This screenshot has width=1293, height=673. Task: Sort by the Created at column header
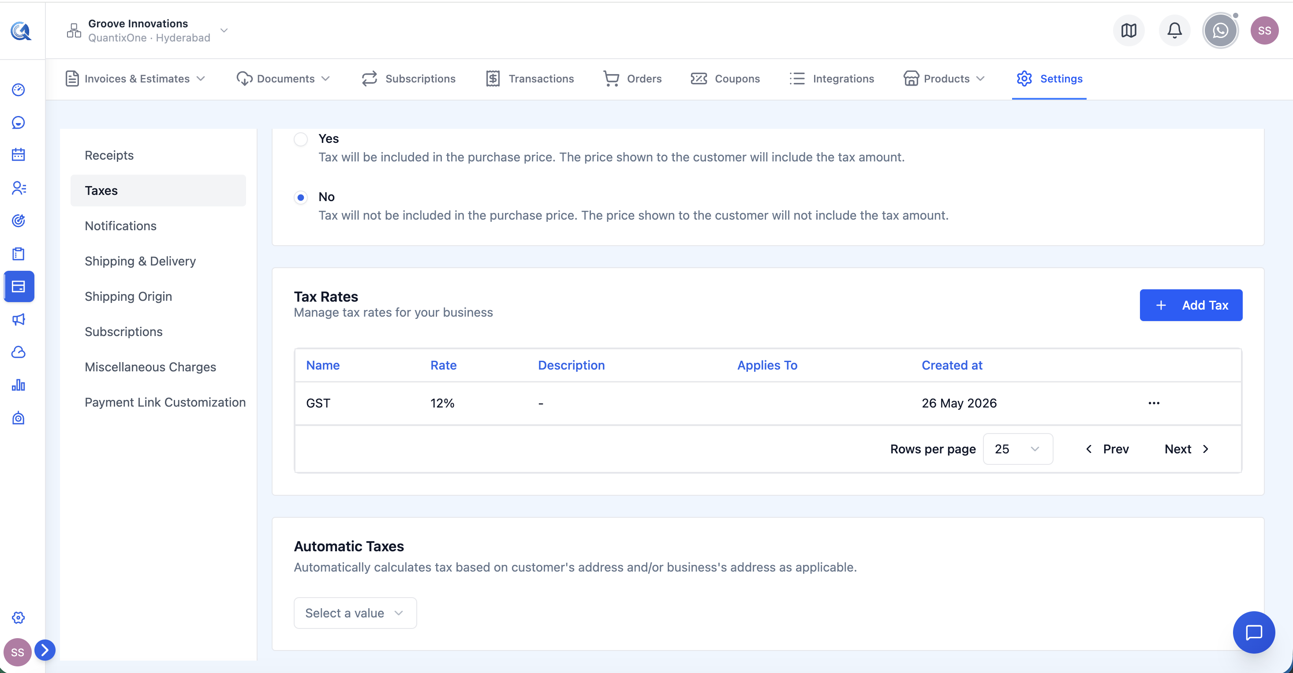952,365
